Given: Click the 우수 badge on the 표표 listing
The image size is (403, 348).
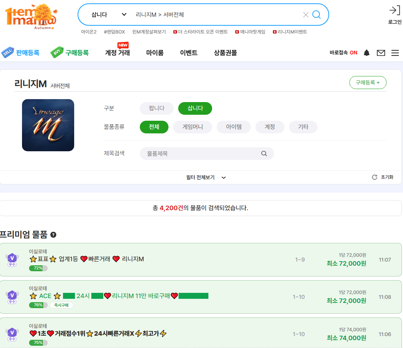Looking at the screenshot, I should pos(12,260).
